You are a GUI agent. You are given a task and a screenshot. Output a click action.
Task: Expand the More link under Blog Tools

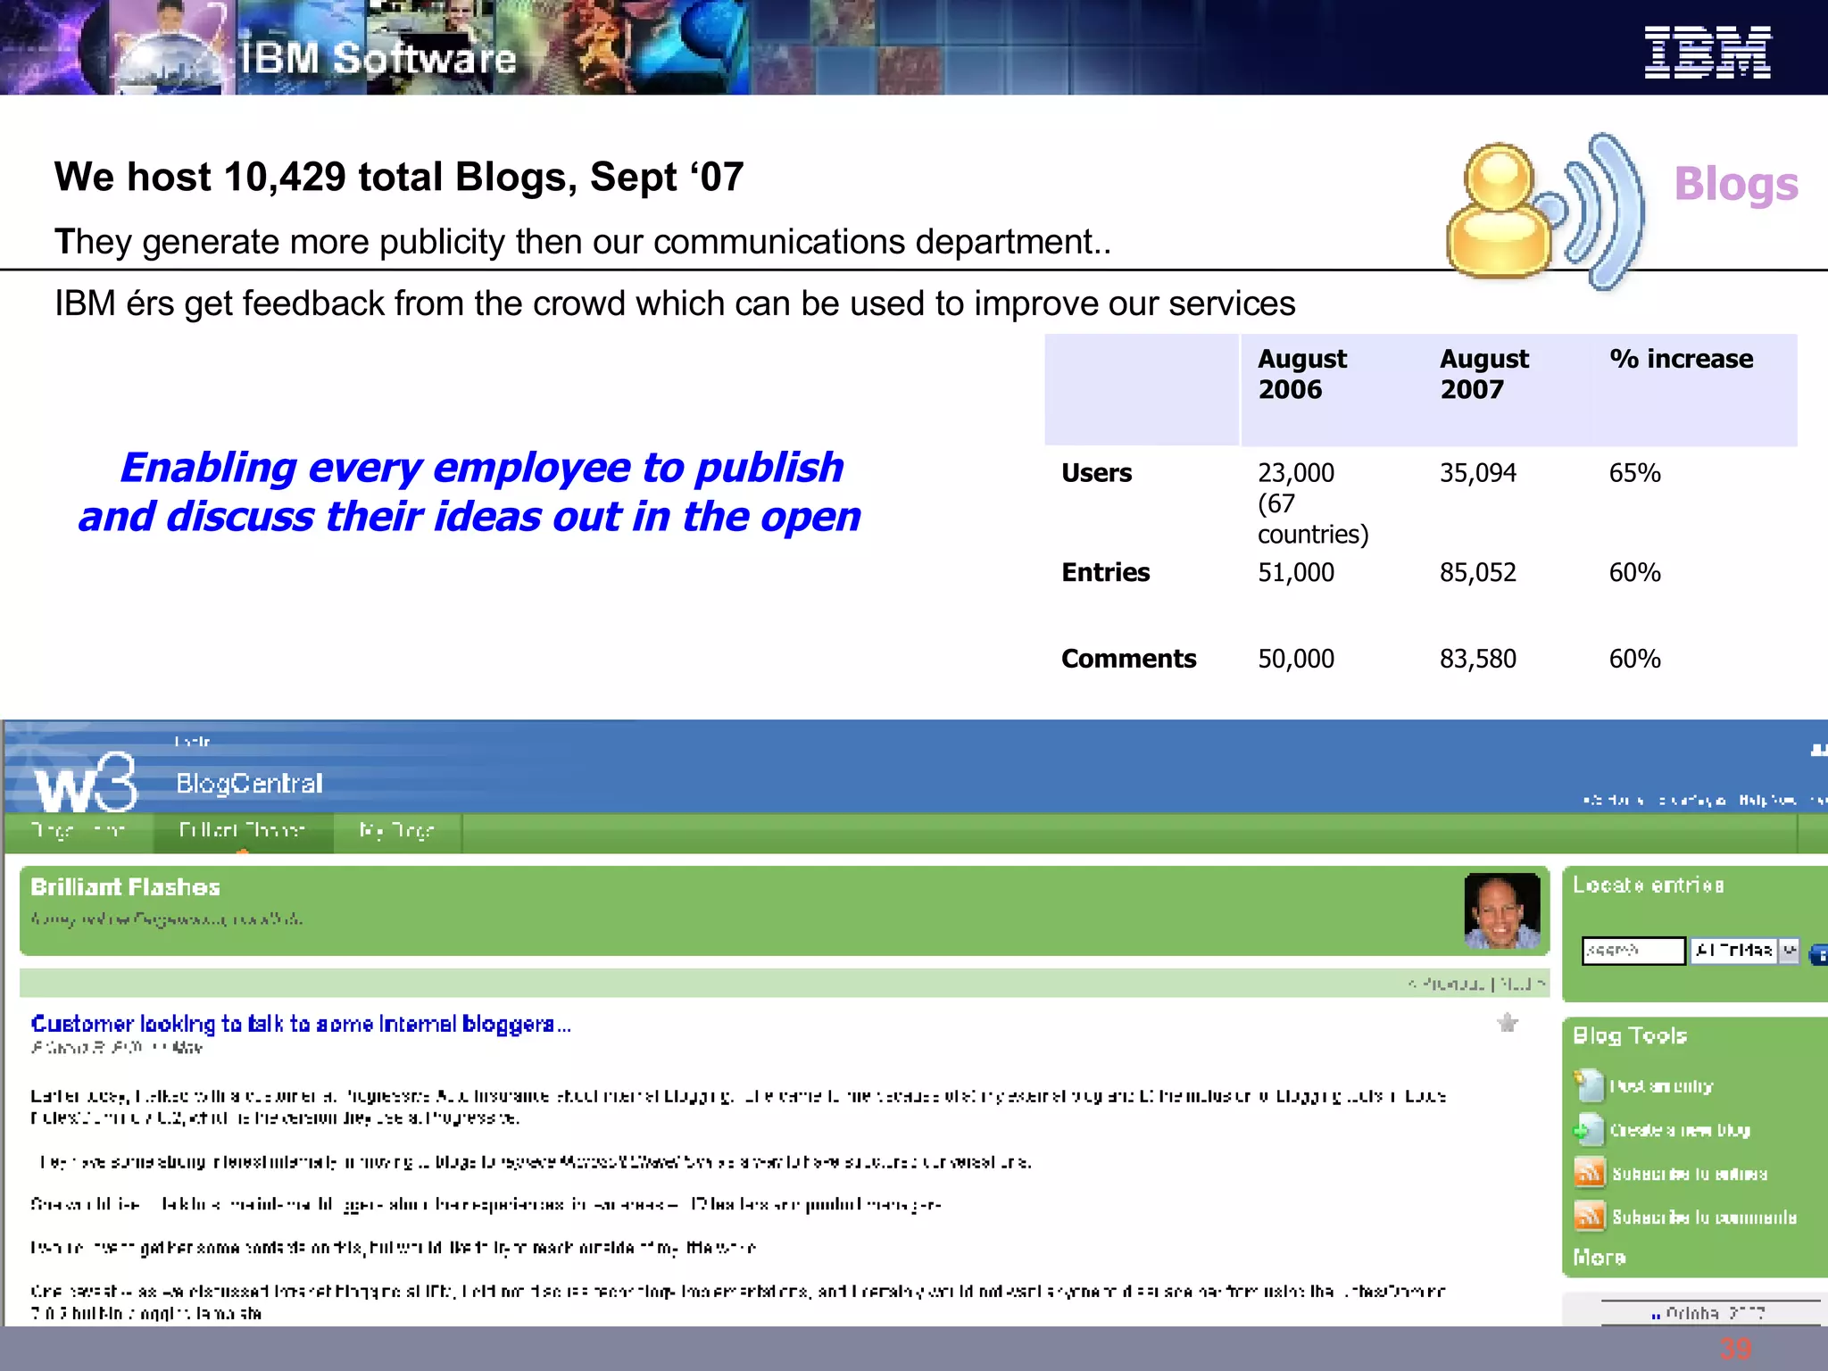(1599, 1258)
